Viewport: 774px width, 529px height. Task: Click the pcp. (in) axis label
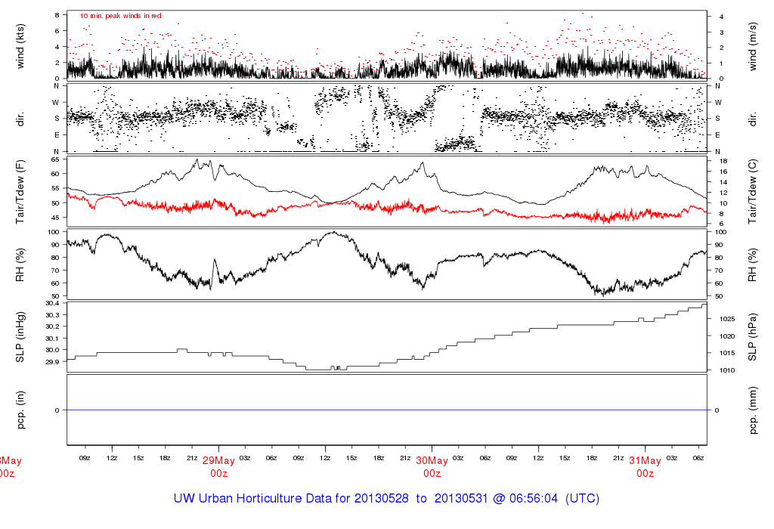click(x=20, y=410)
